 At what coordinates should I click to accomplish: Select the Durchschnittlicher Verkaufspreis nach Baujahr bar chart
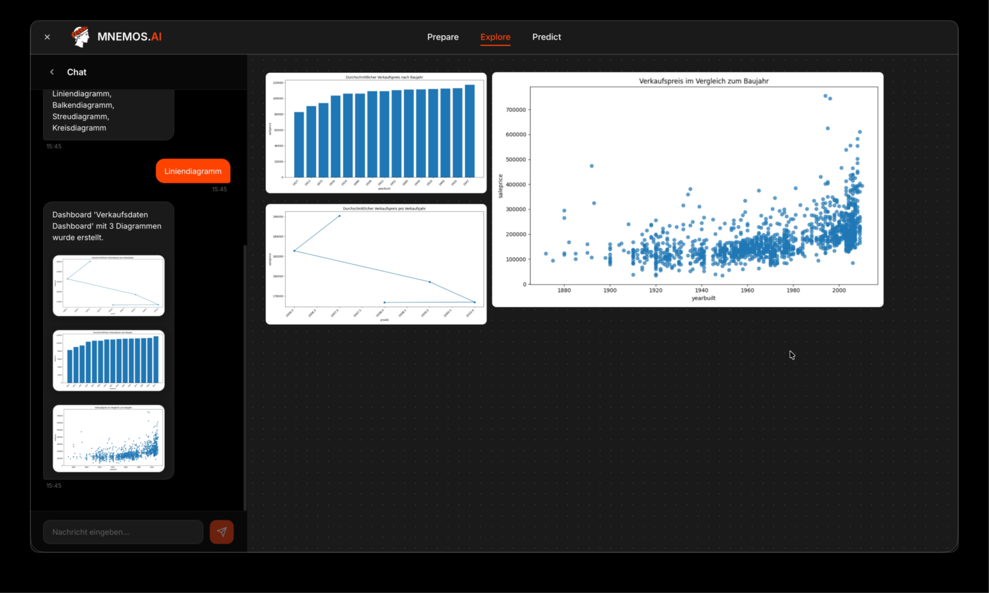point(376,133)
